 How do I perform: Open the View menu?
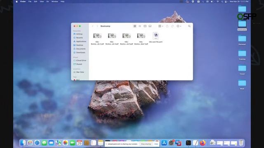tap(42, 2)
